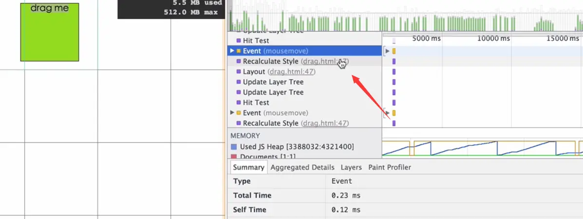
Task: Click the 5000 ms ruler label
Action: click(427, 38)
